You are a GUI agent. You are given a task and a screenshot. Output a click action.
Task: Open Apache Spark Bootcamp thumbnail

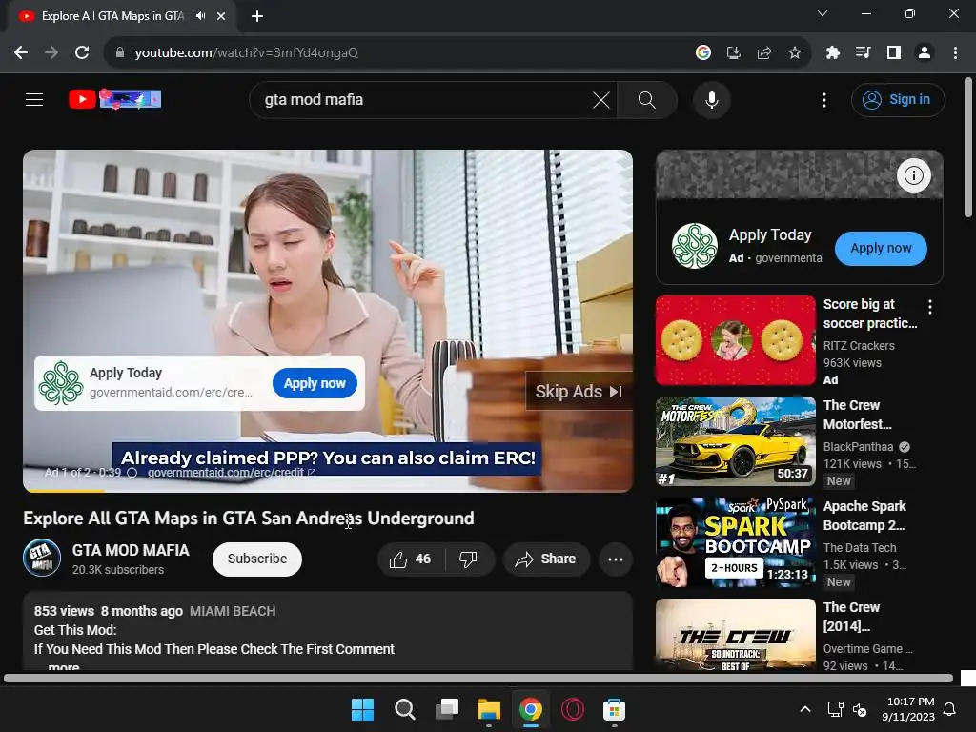coord(735,542)
